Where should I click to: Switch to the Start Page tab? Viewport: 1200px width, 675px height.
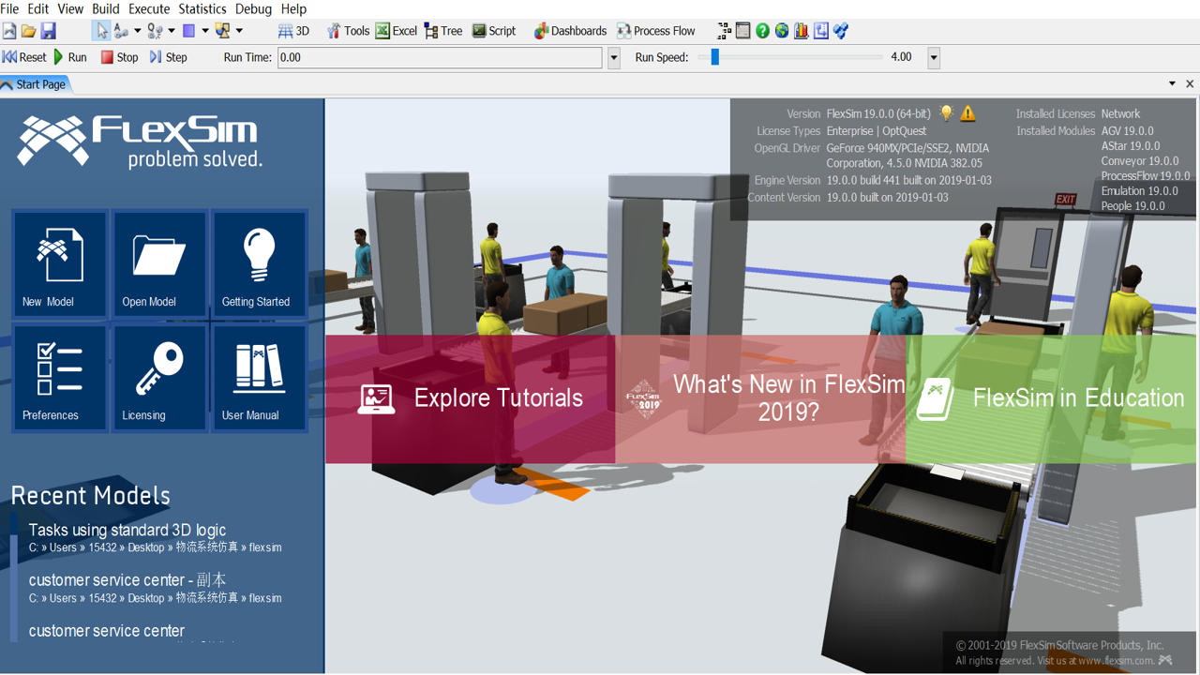[34, 84]
